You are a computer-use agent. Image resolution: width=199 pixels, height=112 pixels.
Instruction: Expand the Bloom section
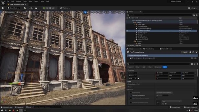pyautogui.click(x=127, y=87)
